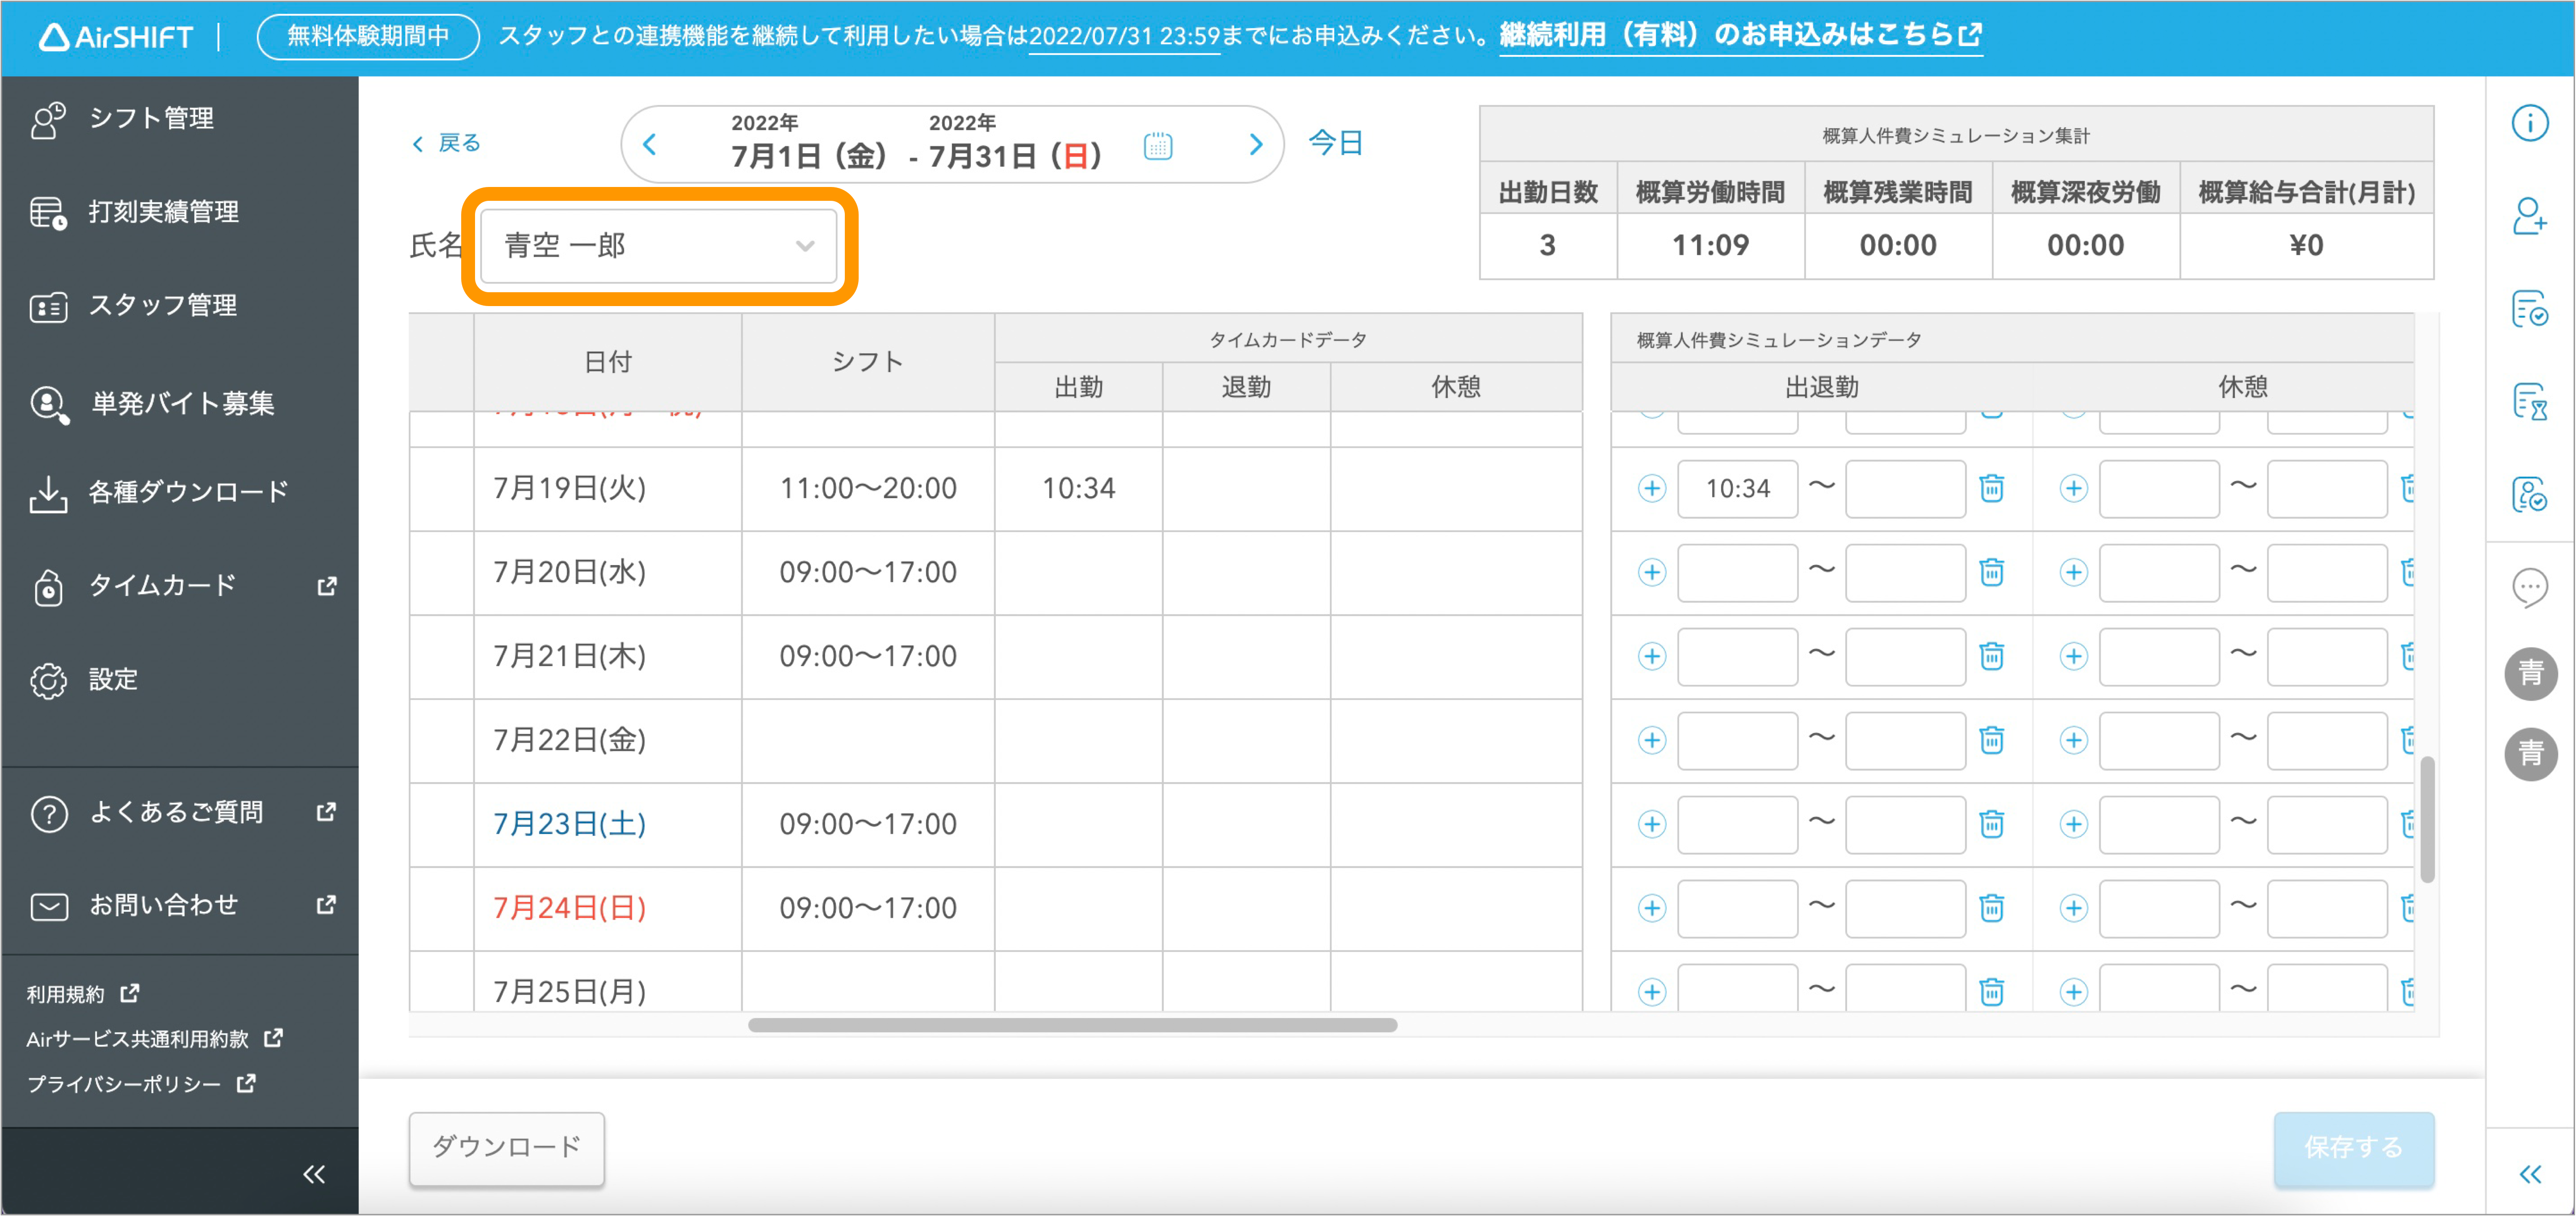This screenshot has height=1216, width=2576.
Task: Click the AirSHIFT logo
Action: [x=116, y=37]
